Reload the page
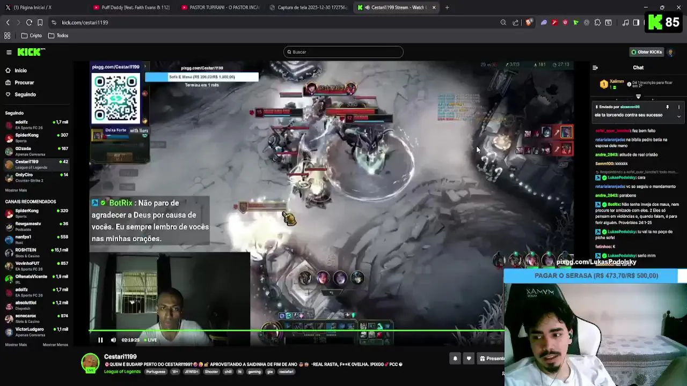 click(29, 23)
